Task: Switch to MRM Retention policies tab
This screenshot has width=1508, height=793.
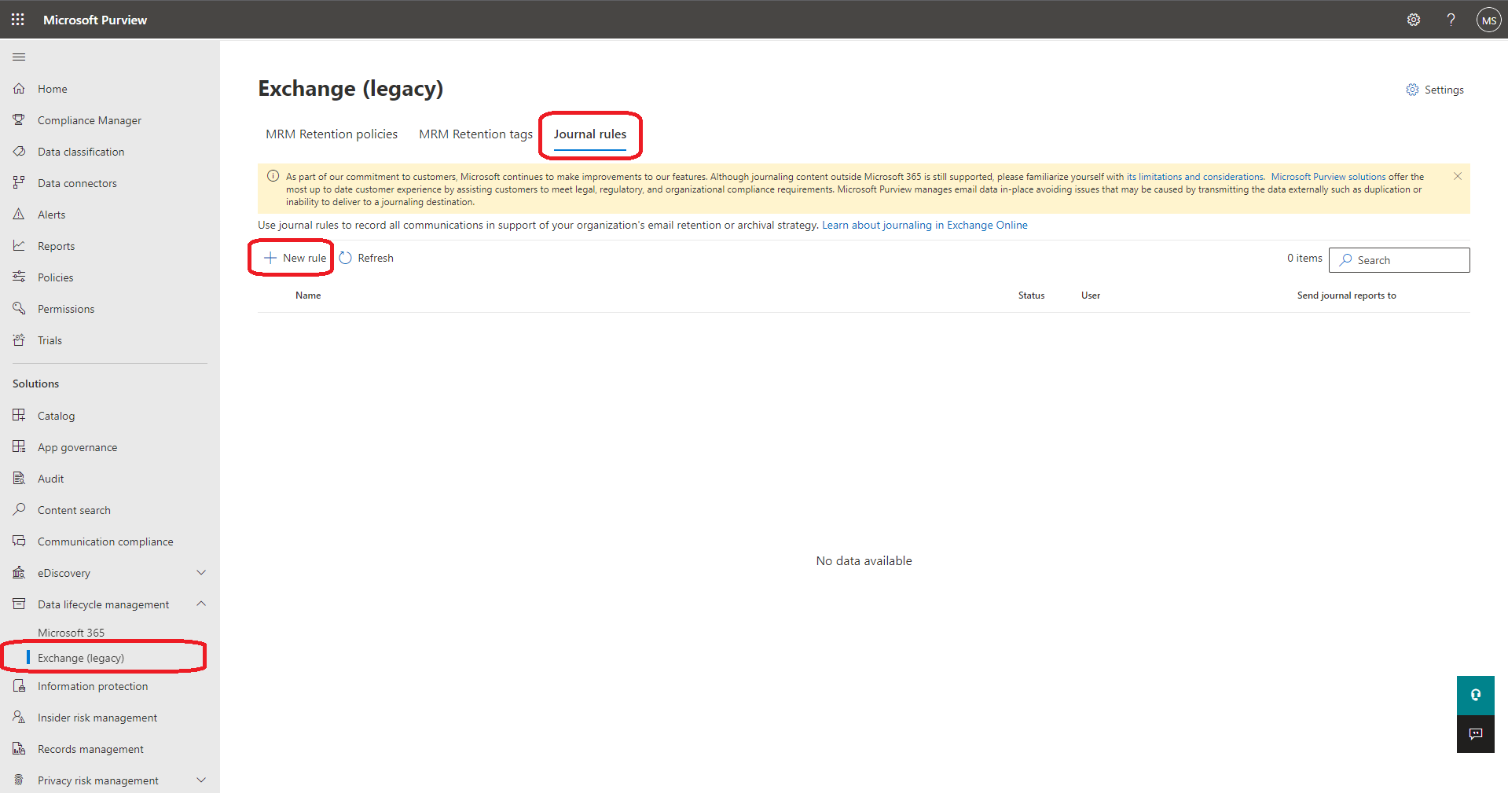Action: pos(331,134)
